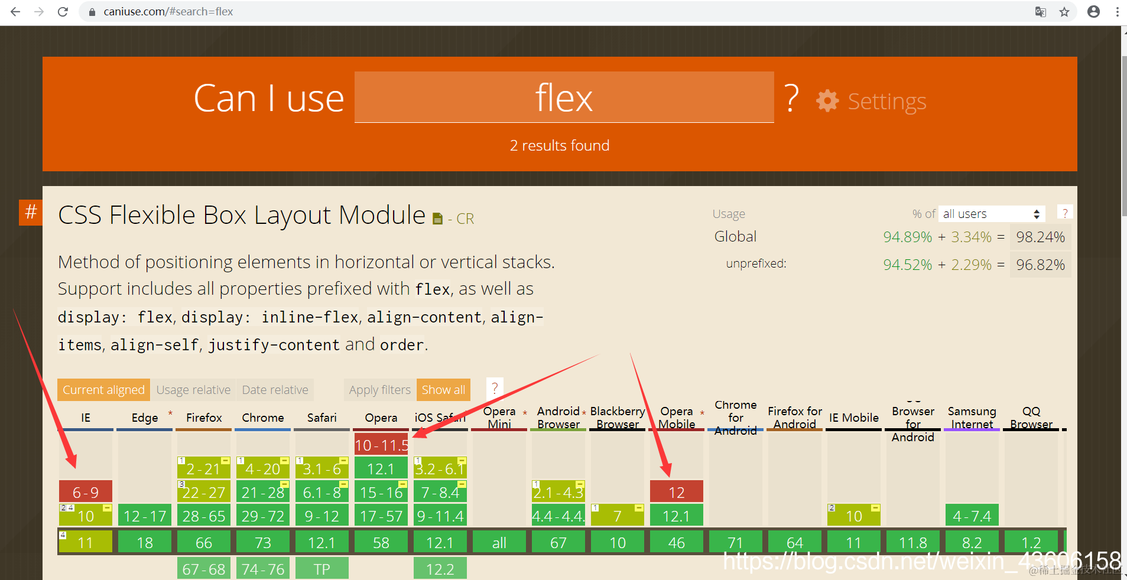The height and width of the screenshot is (580, 1127).
Task: Click Samsung Internet 4-7.4 cell
Action: (972, 515)
